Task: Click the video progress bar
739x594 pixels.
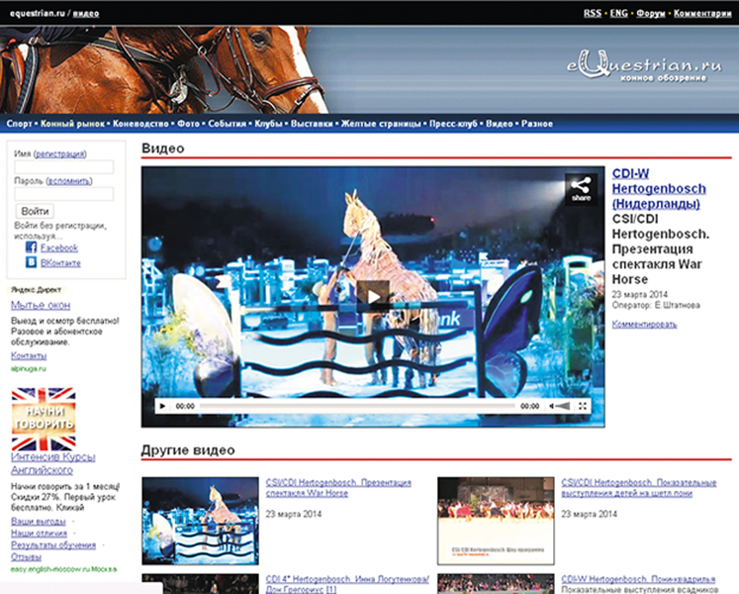Action: (x=357, y=406)
